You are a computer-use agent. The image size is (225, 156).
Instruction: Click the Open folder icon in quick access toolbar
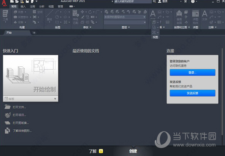click(17, 2)
